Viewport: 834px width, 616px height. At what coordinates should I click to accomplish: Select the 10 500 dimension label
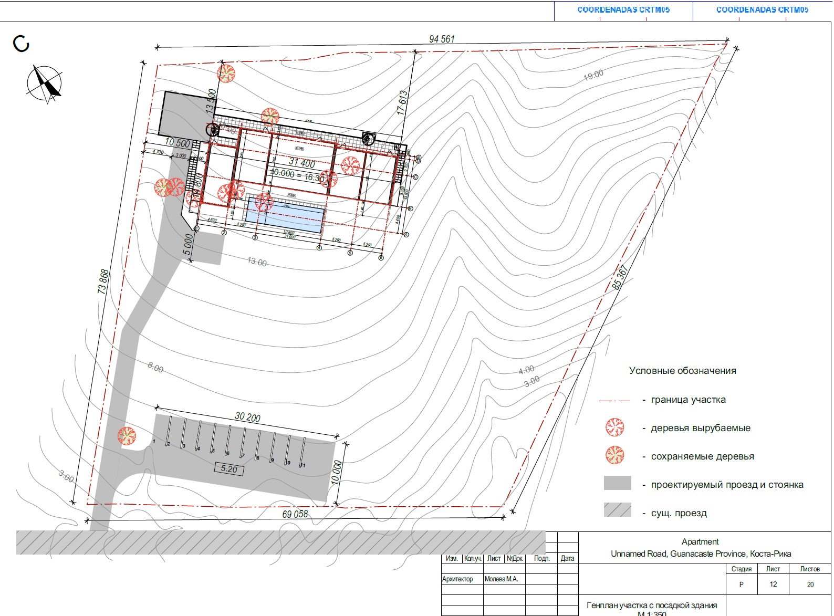pos(178,143)
